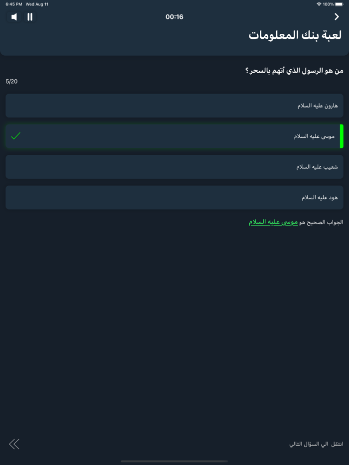Tap the 00:16 countdown timer
Viewport: 349px width, 465px height.
coord(174,15)
